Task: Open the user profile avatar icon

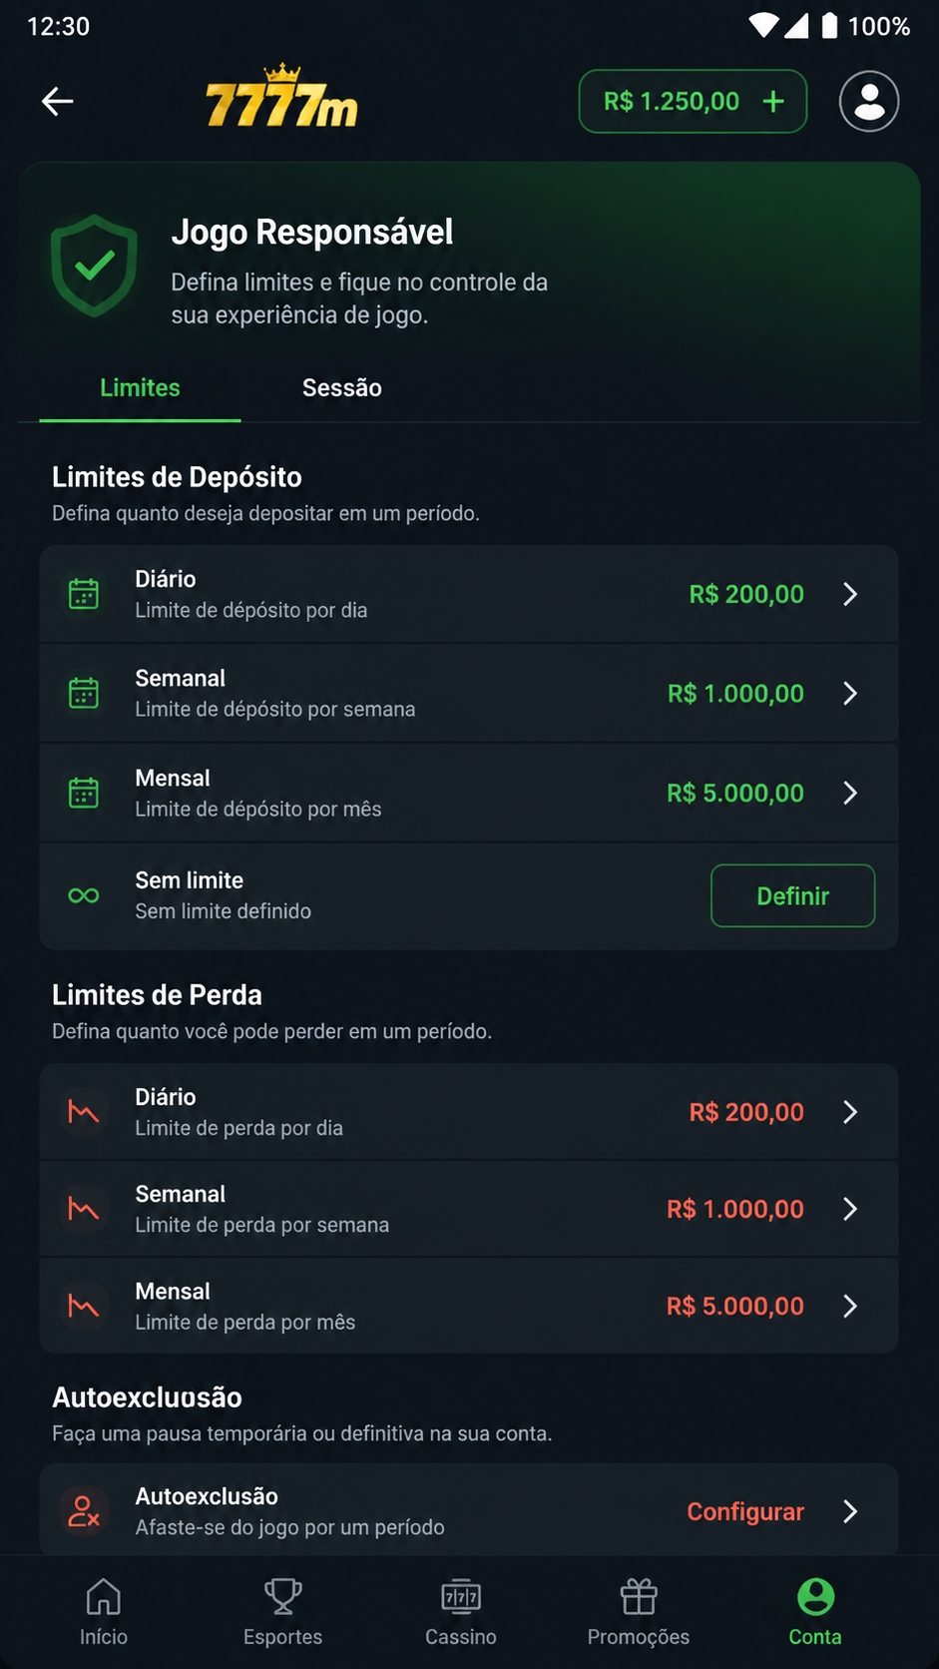Action: [869, 101]
